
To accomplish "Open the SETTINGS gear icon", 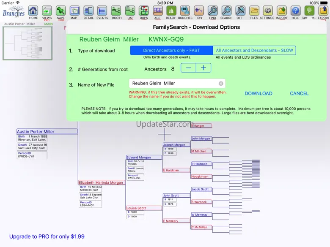I will [267, 11].
